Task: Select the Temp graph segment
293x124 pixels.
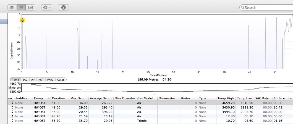Action: coord(15,79)
